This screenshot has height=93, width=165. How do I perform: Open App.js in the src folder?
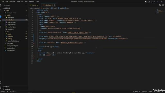(x=10, y=34)
